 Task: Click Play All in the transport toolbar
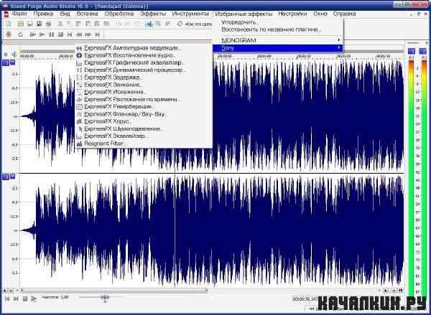coord(33,34)
